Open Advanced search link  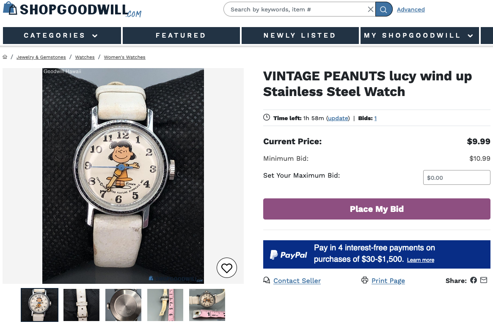(x=410, y=9)
